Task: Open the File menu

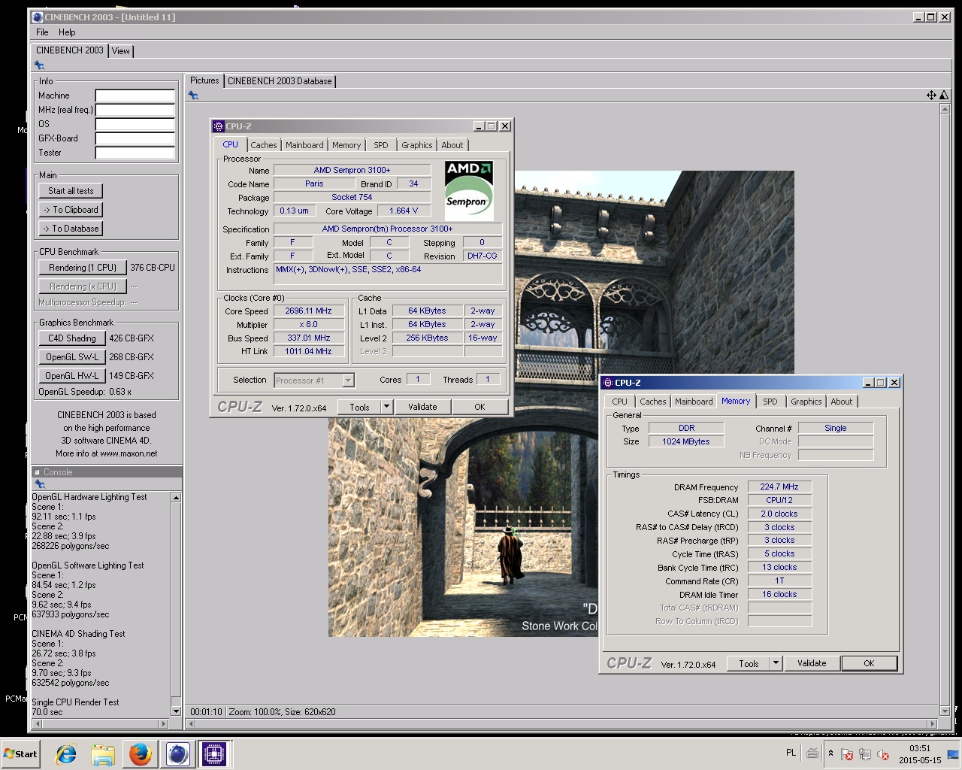Action: [x=42, y=32]
